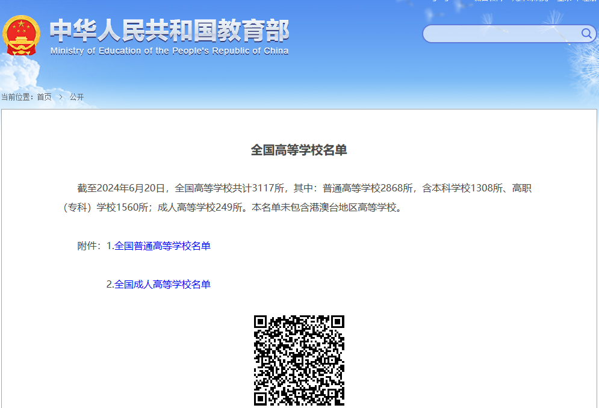Open the 公开 breadcrumb link
The height and width of the screenshot is (408, 599).
coord(76,97)
